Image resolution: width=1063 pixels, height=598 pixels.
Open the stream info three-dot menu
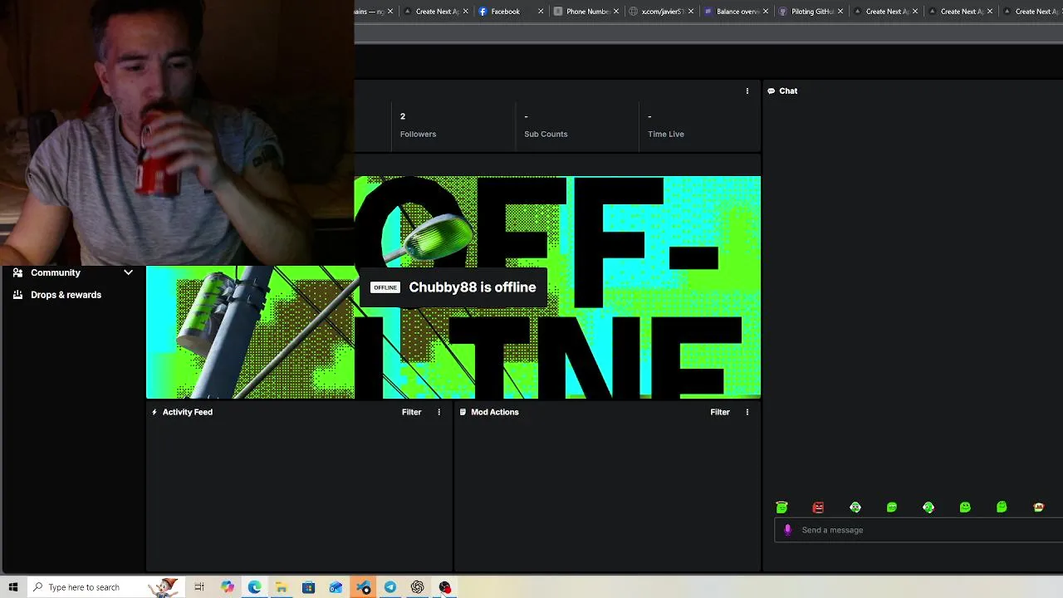pos(747,91)
